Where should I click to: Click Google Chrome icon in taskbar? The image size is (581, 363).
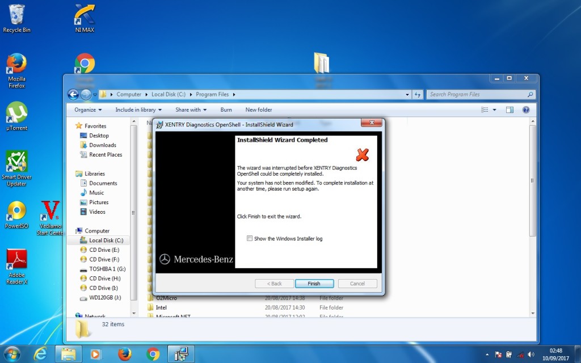coord(153,354)
